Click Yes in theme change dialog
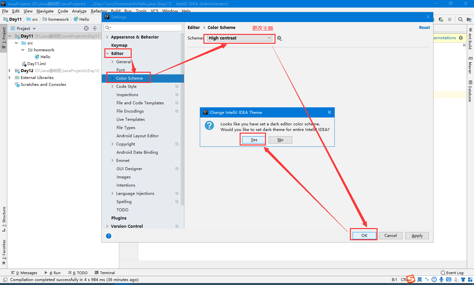474x285 pixels. 254,140
